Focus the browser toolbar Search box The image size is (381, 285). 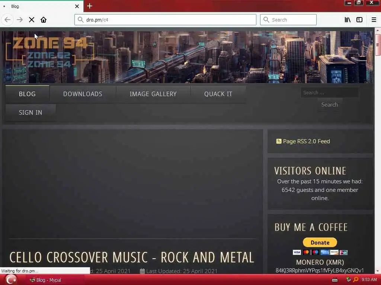click(x=288, y=20)
